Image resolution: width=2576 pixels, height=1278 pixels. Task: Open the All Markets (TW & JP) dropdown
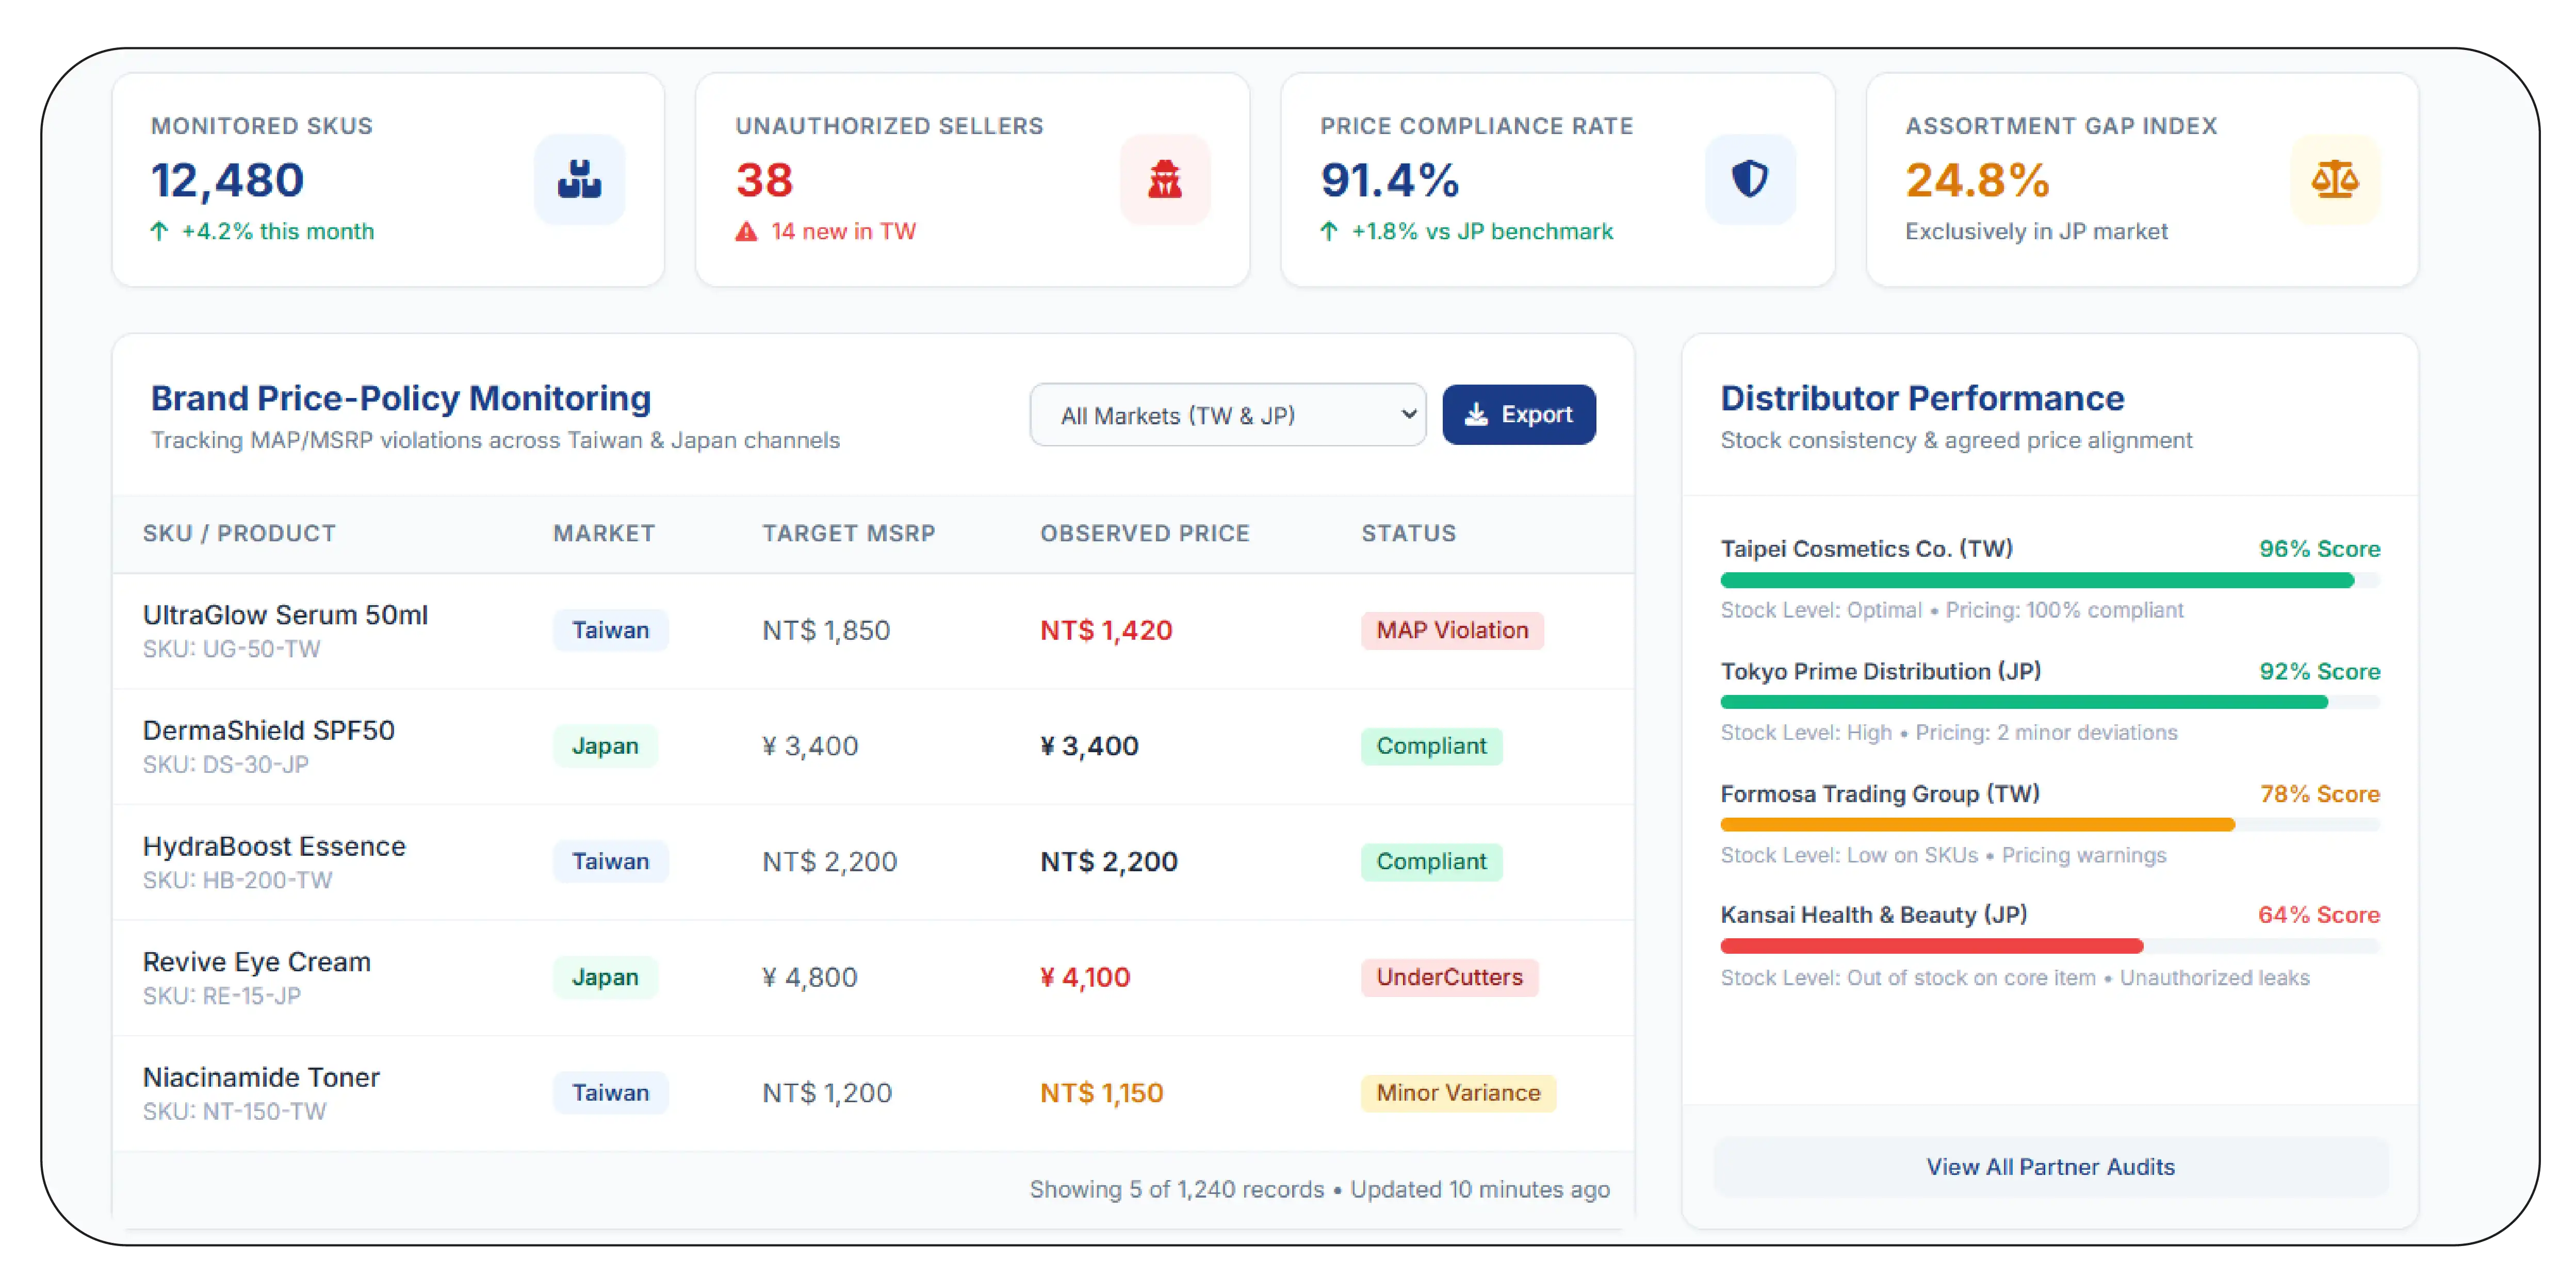(1228, 414)
